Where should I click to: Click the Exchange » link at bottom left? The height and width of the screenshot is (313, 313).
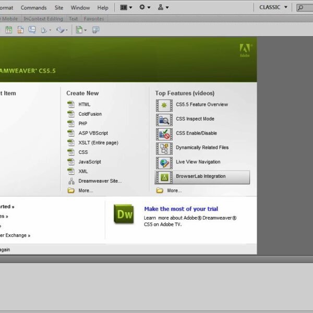tap(15, 235)
